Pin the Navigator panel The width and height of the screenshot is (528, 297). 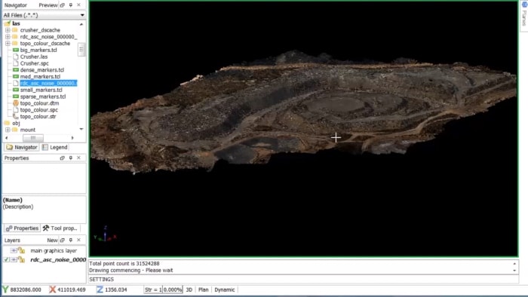click(70, 5)
